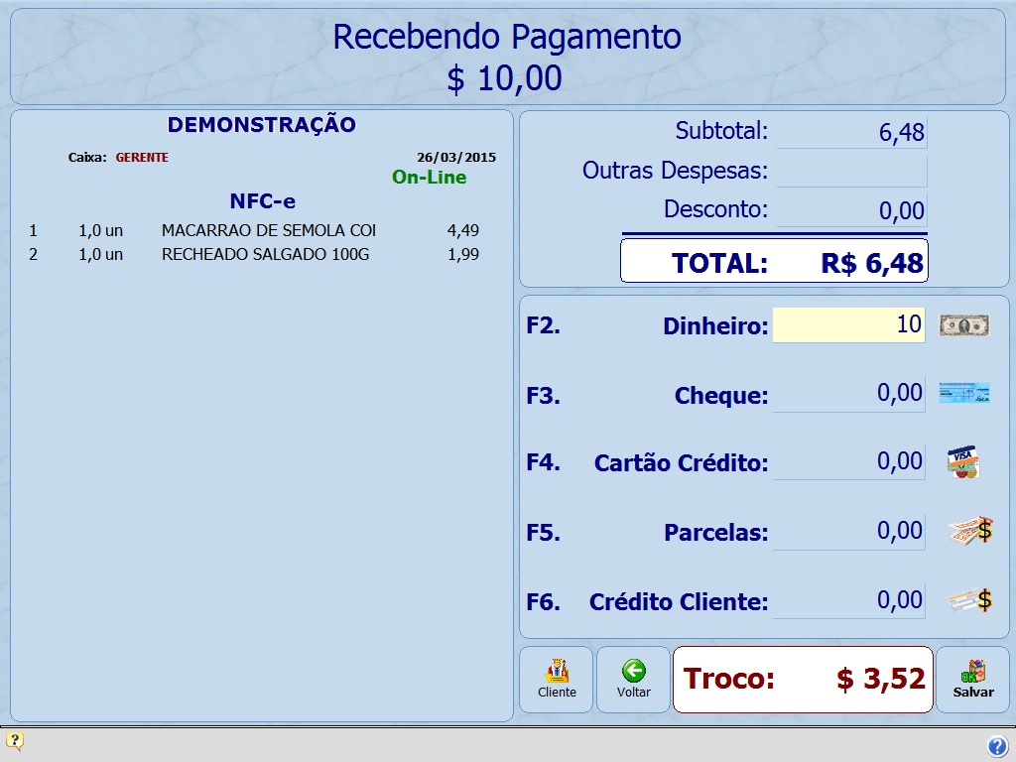Click the On-Line status text
Image resolution: width=1016 pixels, height=762 pixels.
[429, 177]
